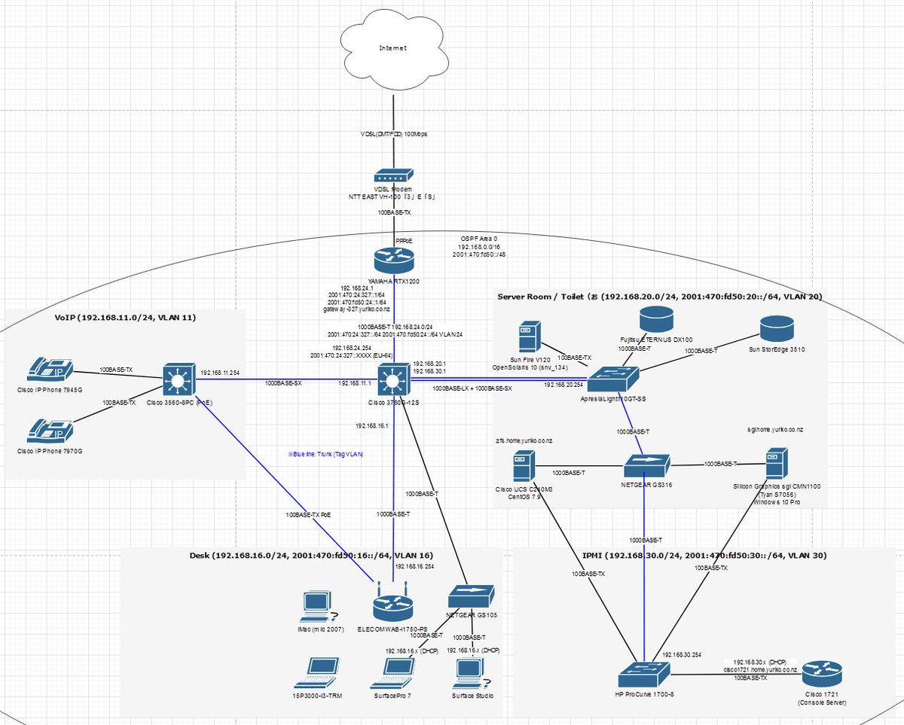
Task: Click the Blue line Trunk (Tag VLAN) note
Action: click(x=325, y=455)
